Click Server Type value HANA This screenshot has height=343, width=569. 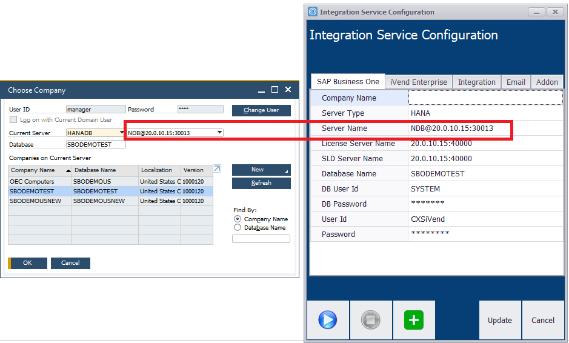click(x=485, y=113)
